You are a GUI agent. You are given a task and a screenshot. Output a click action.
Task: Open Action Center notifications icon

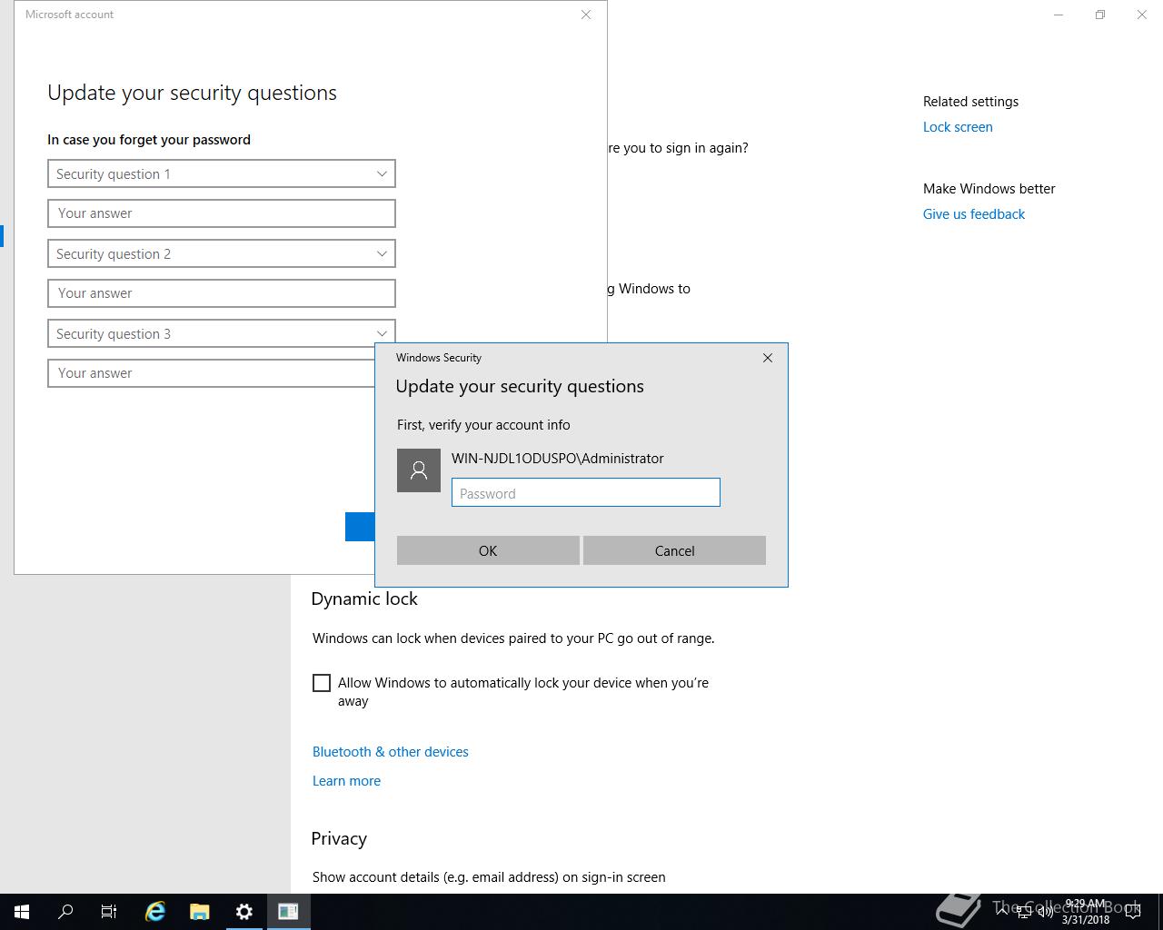point(1133,912)
